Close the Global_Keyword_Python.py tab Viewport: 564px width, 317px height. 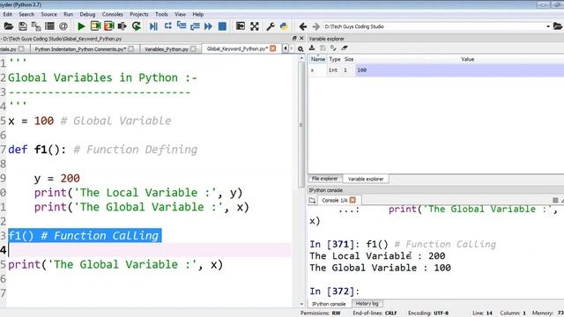(273, 48)
